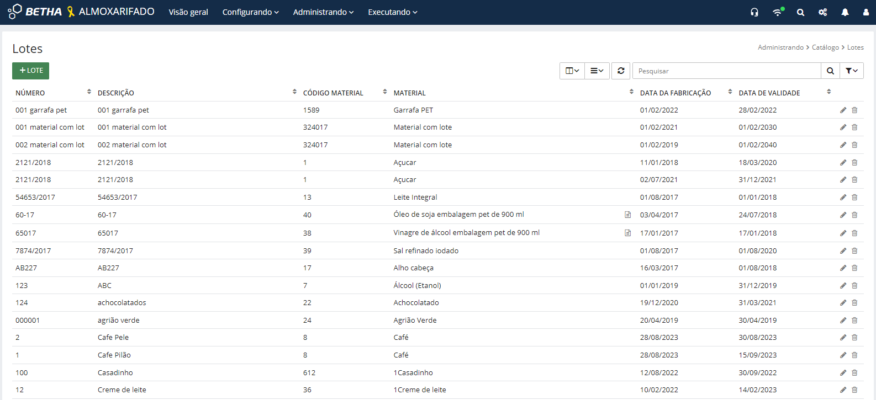Screen dimensions: 876x400
Task: Delete the Cafe Pele lot
Action: pyautogui.click(x=854, y=338)
